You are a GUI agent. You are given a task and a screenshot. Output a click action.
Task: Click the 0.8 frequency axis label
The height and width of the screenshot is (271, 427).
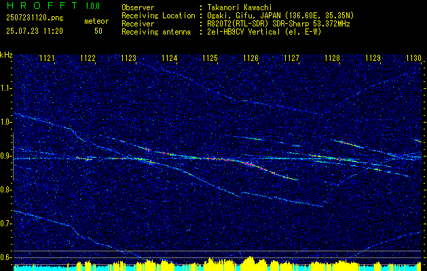click(5, 190)
